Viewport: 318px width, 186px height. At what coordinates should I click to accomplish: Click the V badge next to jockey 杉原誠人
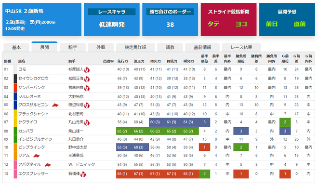[x=87, y=70]
